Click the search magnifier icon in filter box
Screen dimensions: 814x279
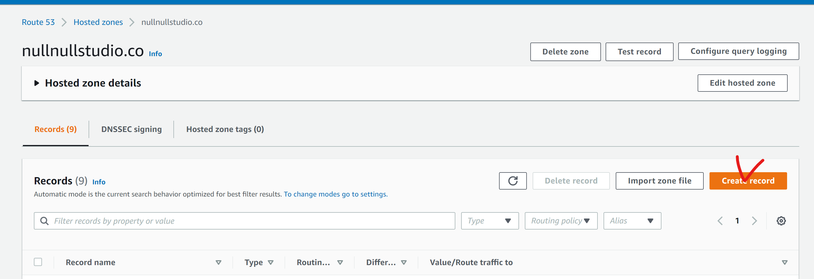[x=45, y=221]
